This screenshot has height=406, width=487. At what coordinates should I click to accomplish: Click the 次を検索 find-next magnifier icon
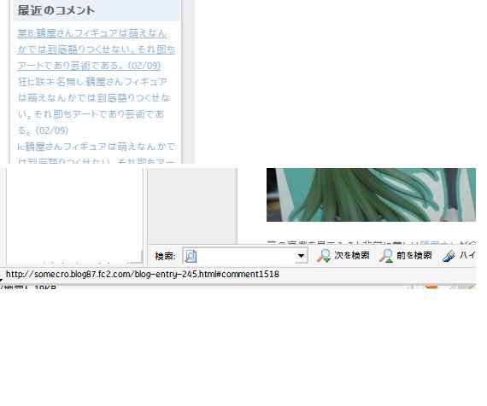[324, 256]
